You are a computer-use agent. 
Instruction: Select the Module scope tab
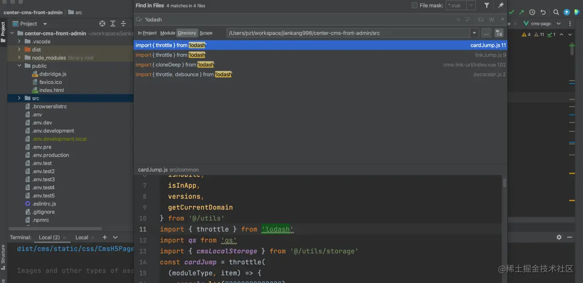(x=167, y=33)
